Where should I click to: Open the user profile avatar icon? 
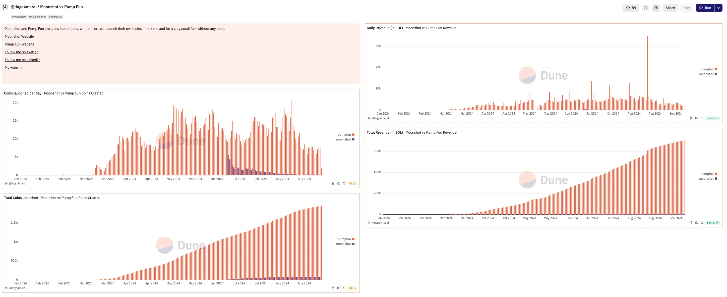tap(5, 7)
